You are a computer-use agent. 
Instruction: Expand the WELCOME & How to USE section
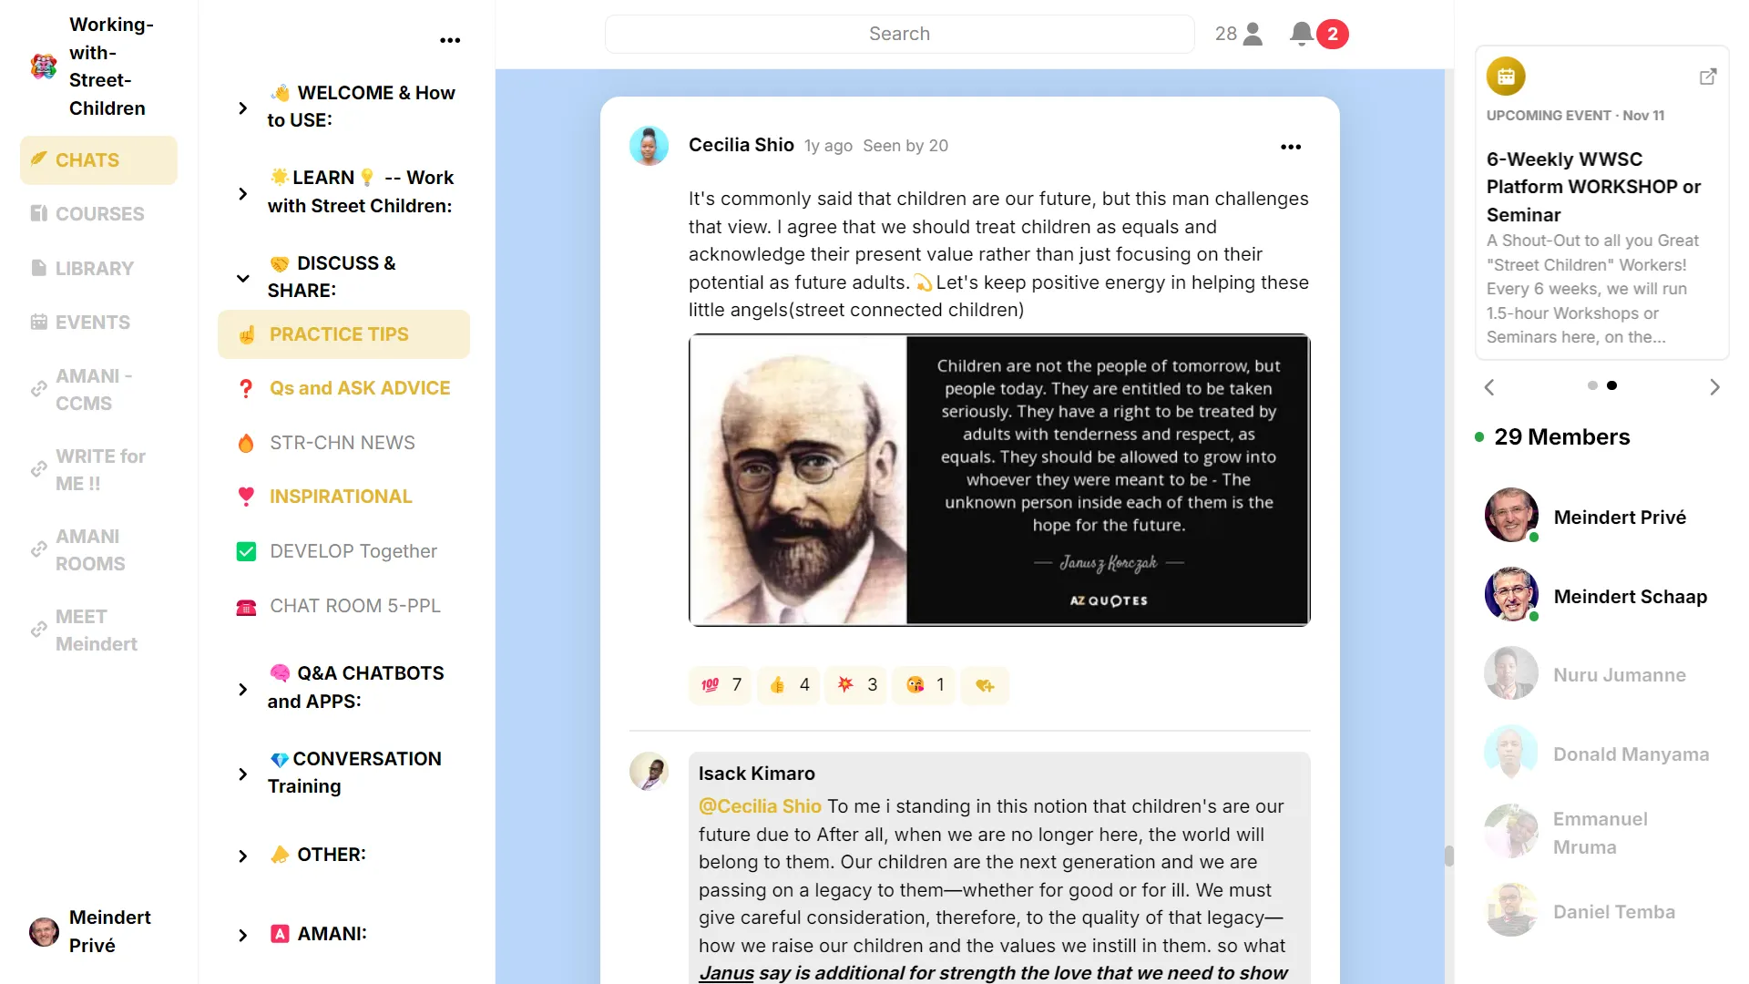pos(242,108)
